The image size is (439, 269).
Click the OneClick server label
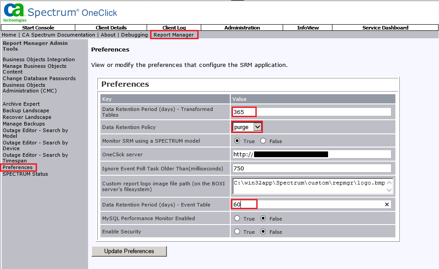(x=122, y=155)
